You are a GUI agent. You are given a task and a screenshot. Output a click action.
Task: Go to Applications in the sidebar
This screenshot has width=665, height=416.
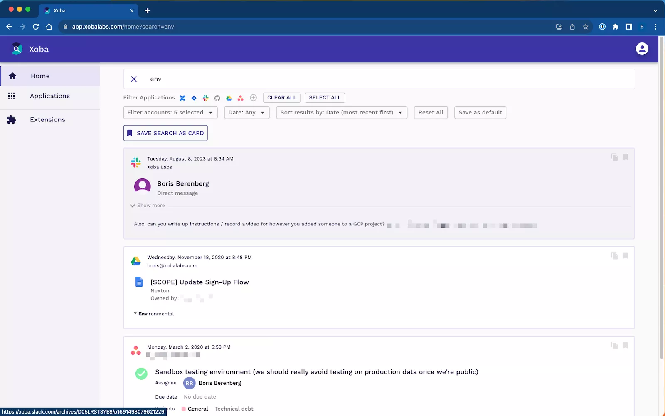tap(49, 96)
